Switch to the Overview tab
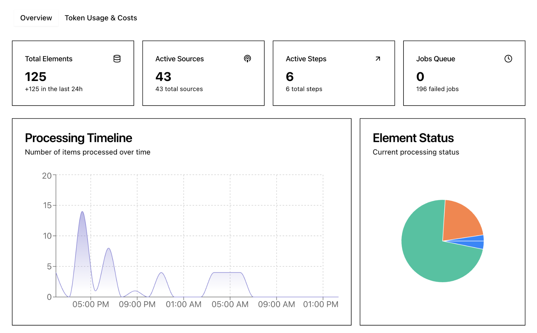 [36, 18]
